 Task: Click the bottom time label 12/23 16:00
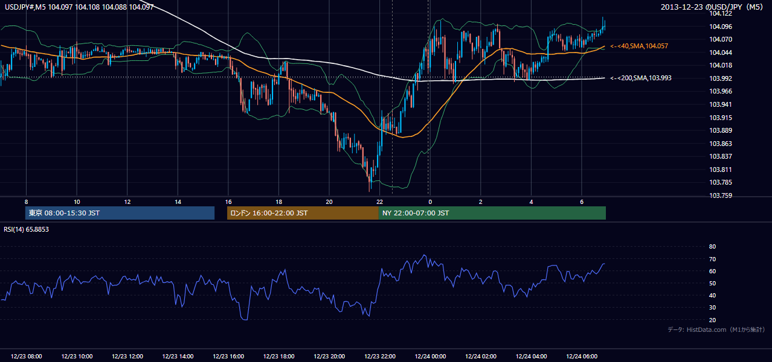click(x=228, y=356)
